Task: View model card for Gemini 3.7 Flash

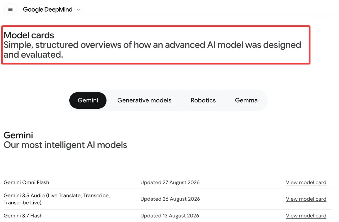Action: [306, 216]
